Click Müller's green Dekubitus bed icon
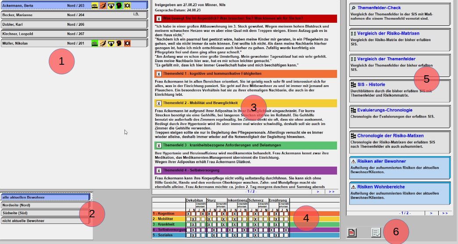The width and height of the screenshot is (458, 244). (95, 43)
